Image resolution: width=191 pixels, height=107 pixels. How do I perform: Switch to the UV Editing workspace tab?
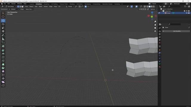54,4
